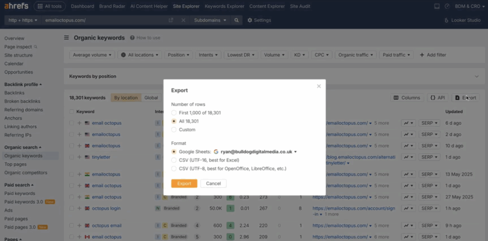Tick checkbox for tinyletter row
Viewport: 488px width, 241px height.
(72, 157)
